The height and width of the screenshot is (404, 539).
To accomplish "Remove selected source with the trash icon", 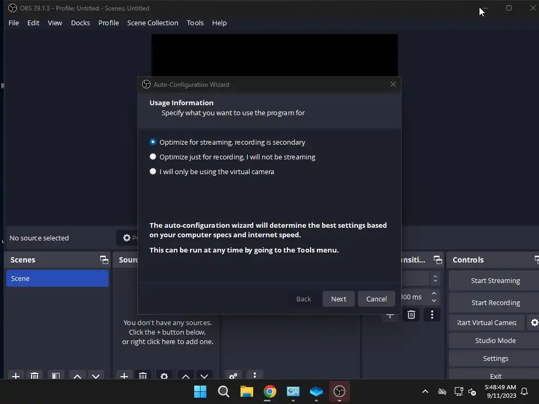I will [143, 376].
